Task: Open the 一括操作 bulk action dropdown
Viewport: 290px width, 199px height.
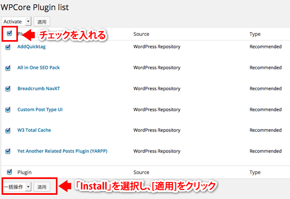Action: point(17,187)
